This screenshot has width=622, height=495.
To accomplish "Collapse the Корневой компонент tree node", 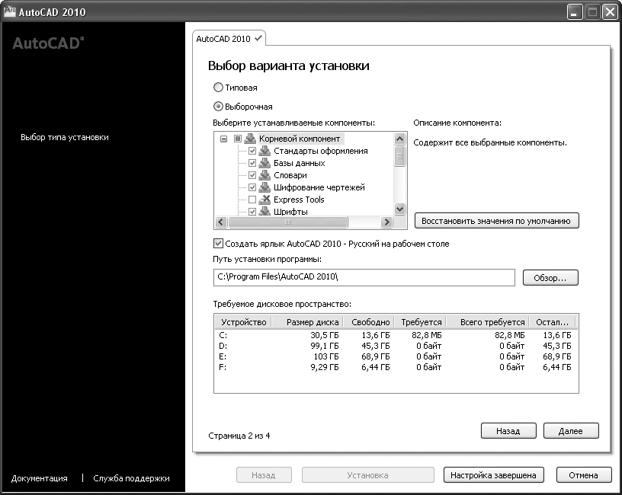I will pos(223,139).
